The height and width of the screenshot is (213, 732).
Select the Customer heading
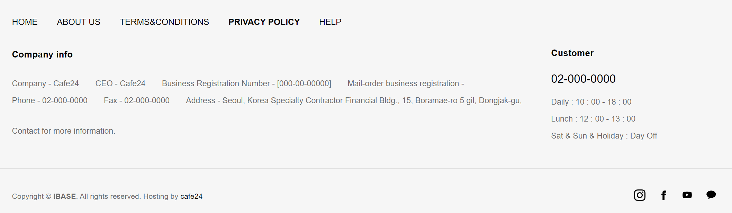point(572,53)
